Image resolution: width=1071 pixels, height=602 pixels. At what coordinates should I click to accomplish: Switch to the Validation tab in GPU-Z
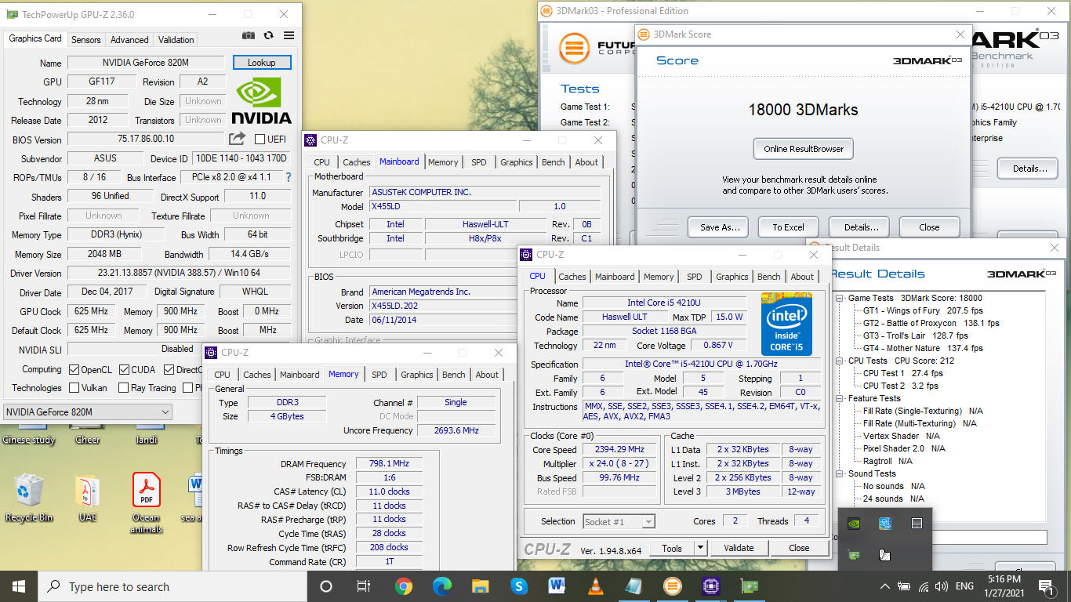pos(176,40)
